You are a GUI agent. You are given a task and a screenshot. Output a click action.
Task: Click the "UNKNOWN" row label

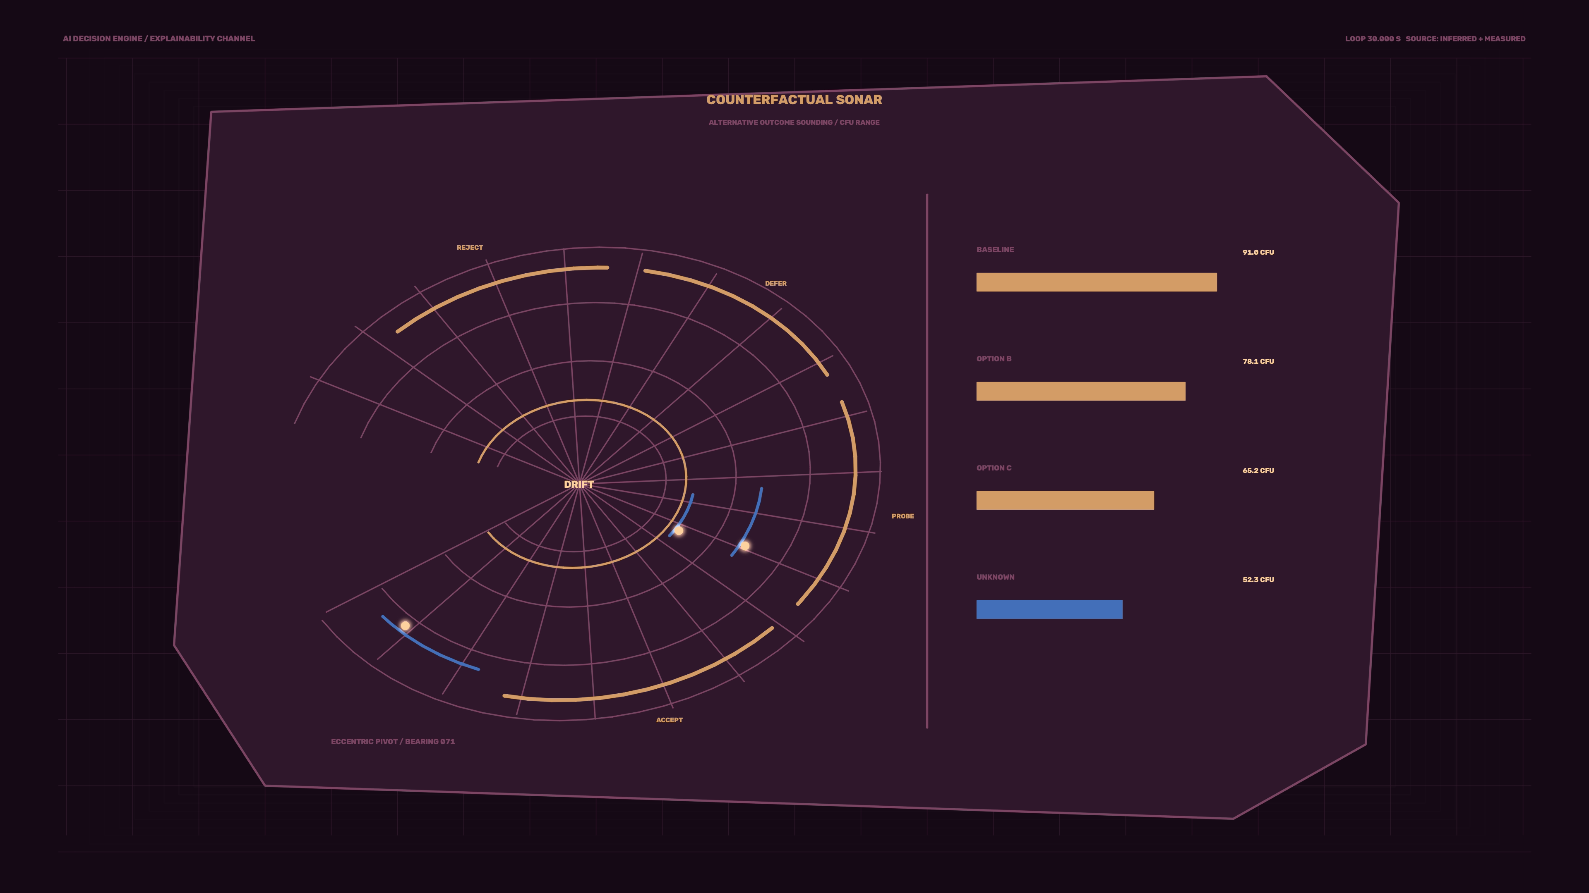[995, 577]
